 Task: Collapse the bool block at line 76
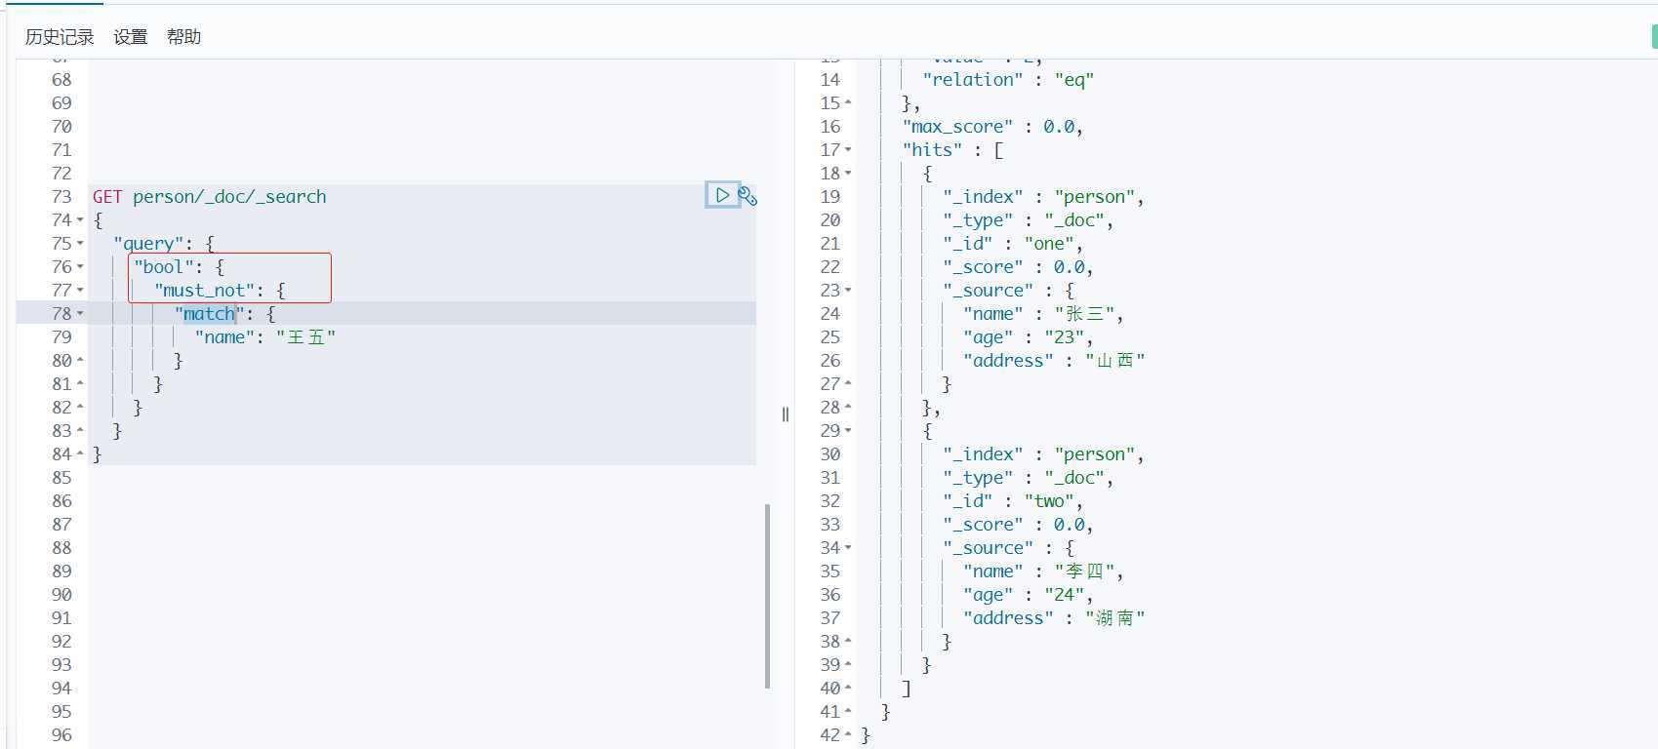[80, 267]
